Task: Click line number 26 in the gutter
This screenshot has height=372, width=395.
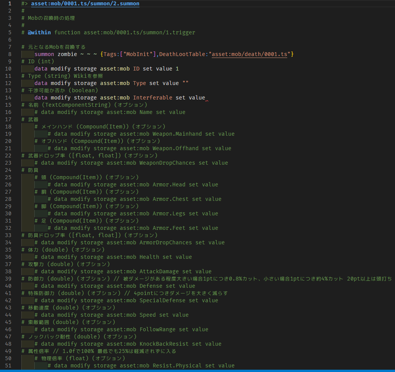Action: 8,184
